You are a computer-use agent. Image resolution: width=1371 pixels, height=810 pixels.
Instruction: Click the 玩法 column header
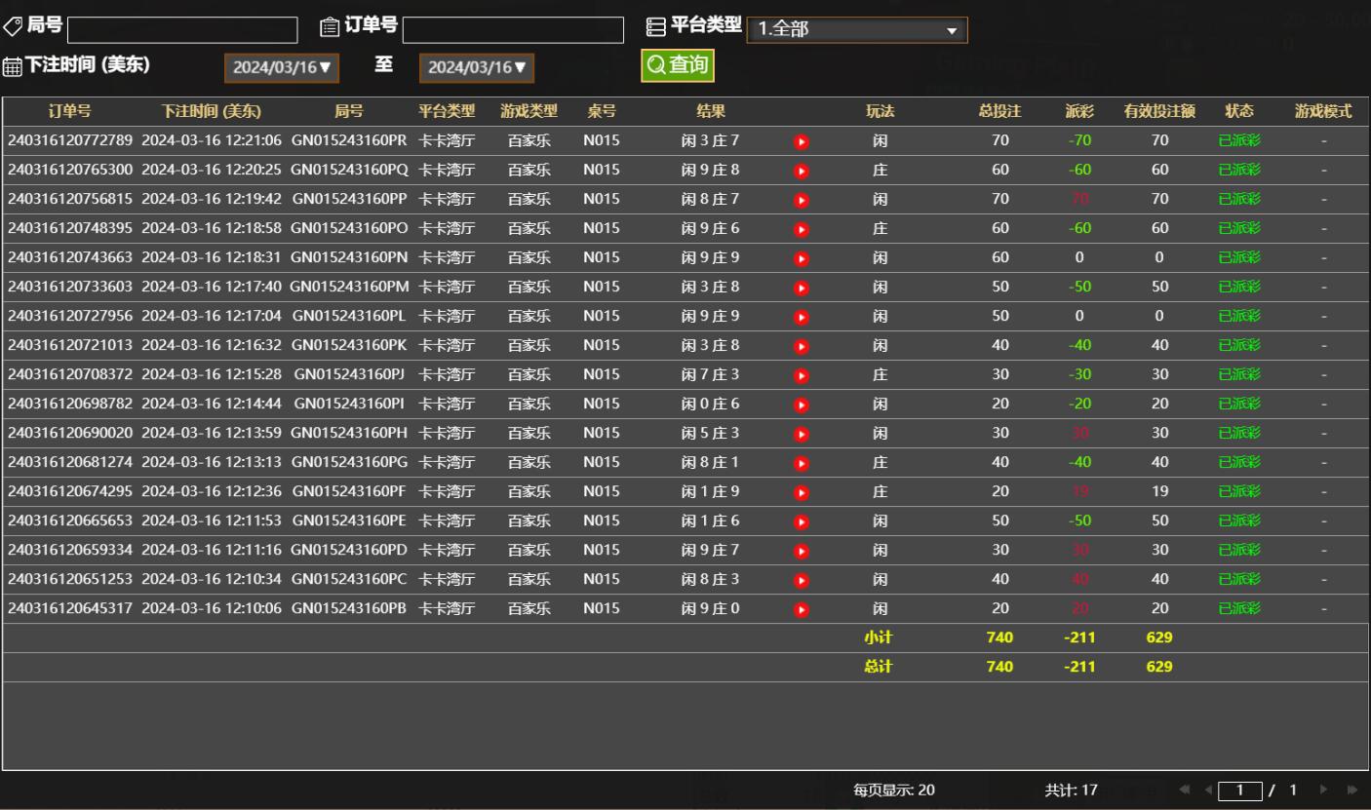pos(881,111)
